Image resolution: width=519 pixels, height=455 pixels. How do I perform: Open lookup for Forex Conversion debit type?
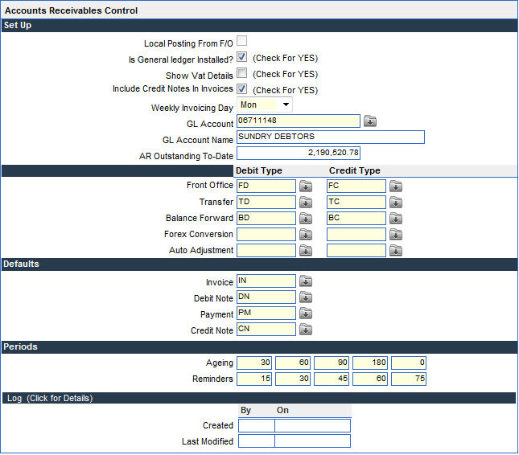(306, 235)
